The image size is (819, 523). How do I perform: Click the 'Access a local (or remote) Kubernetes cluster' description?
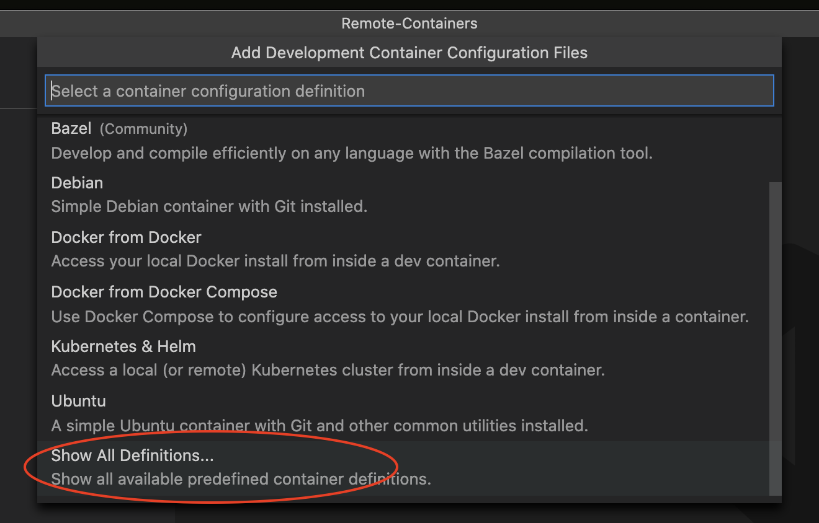(328, 370)
